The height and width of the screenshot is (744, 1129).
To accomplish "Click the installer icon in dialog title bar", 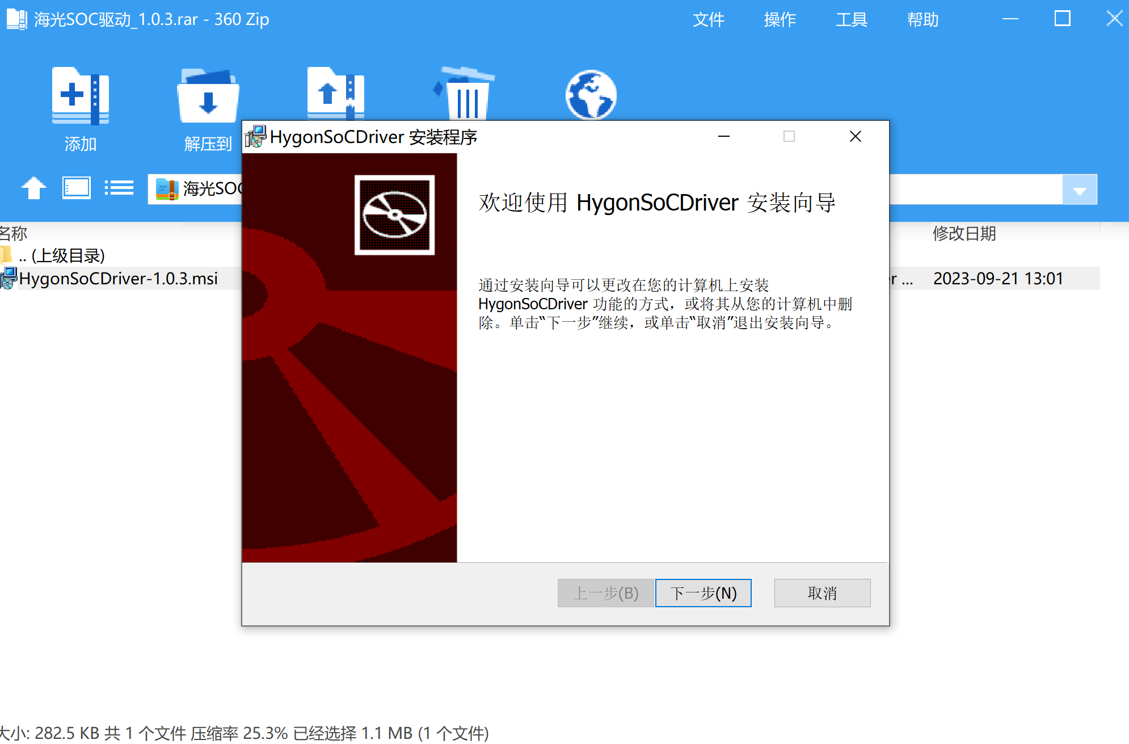I will (255, 137).
